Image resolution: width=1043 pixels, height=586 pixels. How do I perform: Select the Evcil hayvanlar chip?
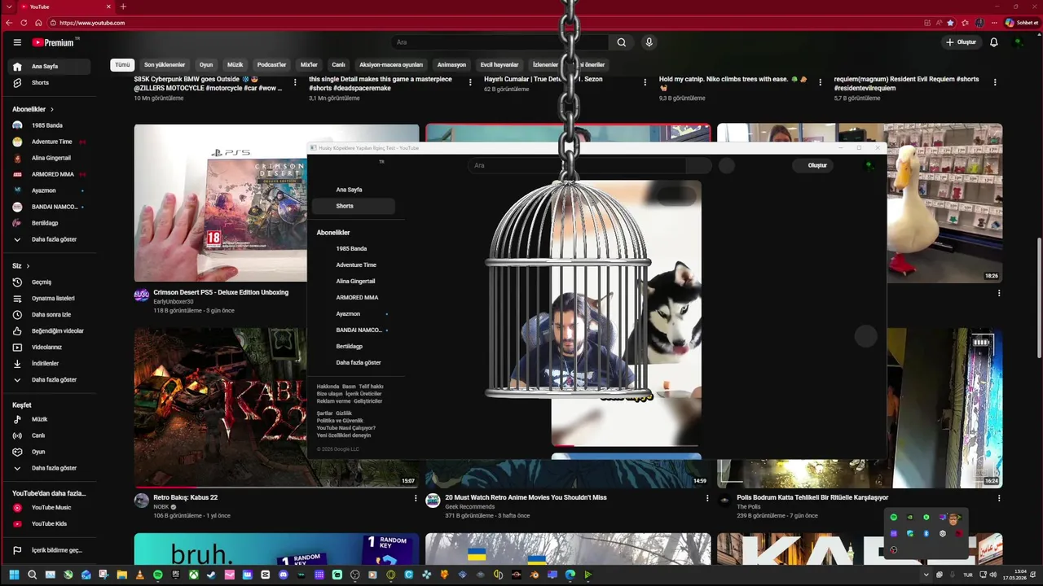(x=499, y=65)
